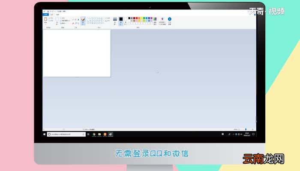
Task: Open the Rotate dropdown
Action: coord(63,23)
